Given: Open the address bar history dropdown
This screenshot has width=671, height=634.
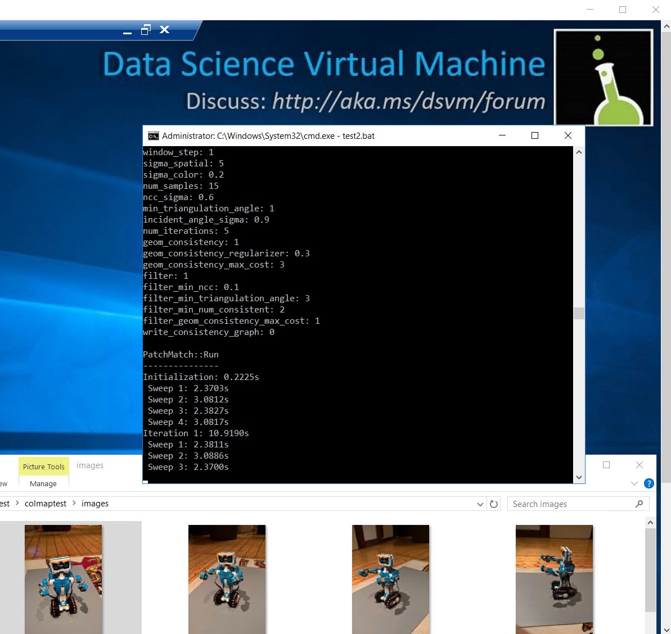Looking at the screenshot, I should coord(480,504).
